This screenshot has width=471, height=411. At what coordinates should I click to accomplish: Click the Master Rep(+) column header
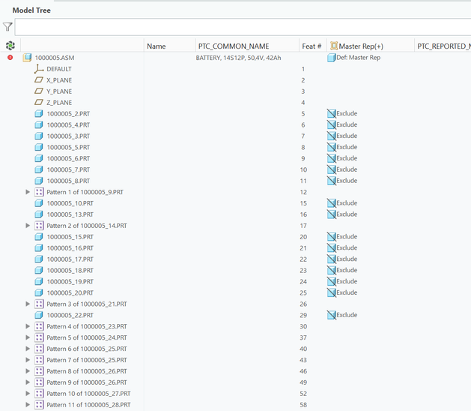click(361, 46)
